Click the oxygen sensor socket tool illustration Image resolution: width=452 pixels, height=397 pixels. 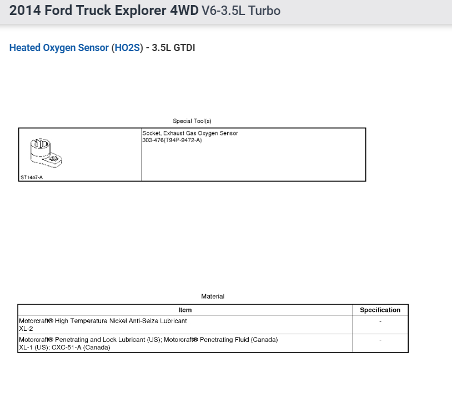point(46,153)
